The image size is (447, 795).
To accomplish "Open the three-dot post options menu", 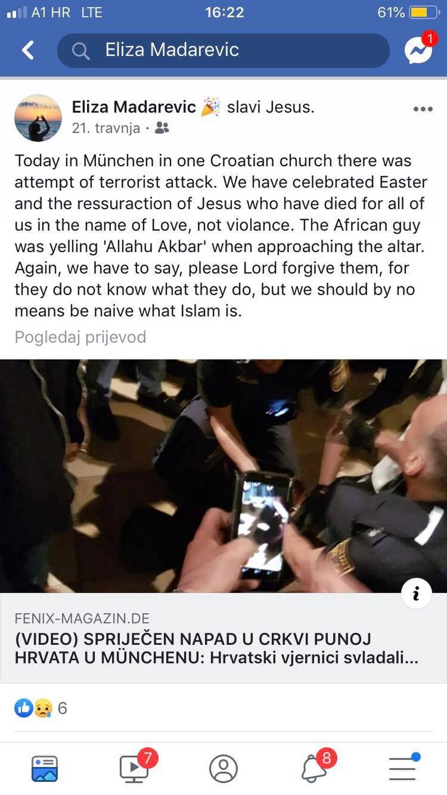I will coord(423,109).
